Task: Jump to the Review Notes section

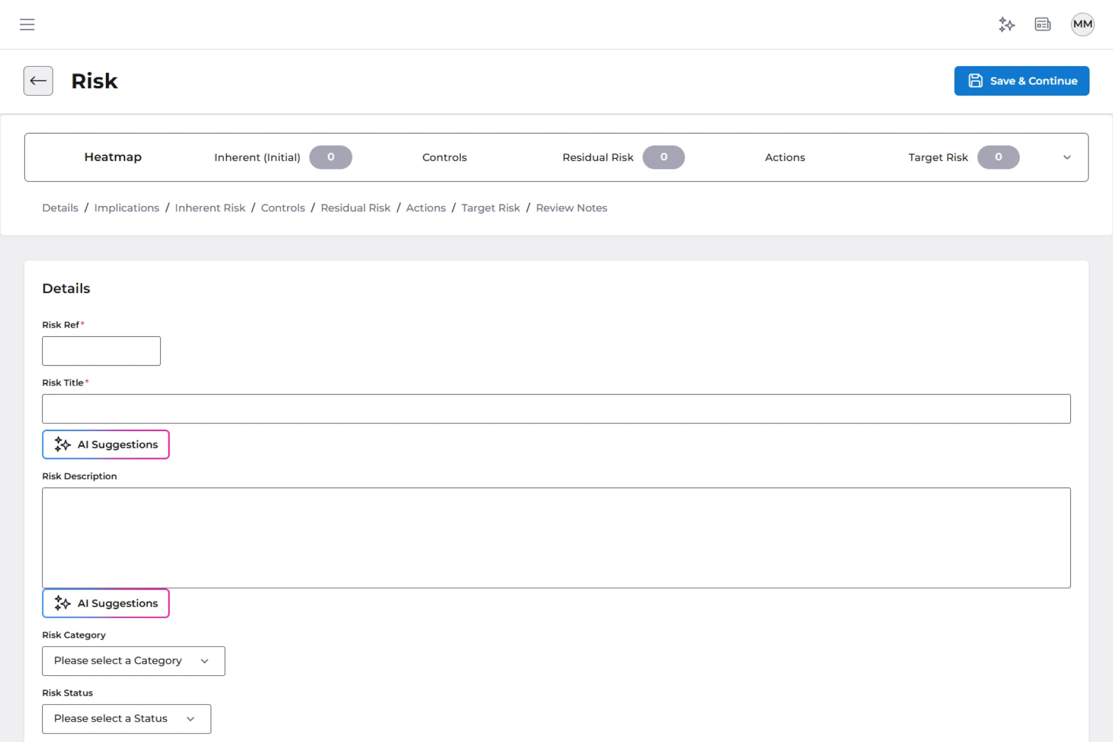Action: click(571, 208)
